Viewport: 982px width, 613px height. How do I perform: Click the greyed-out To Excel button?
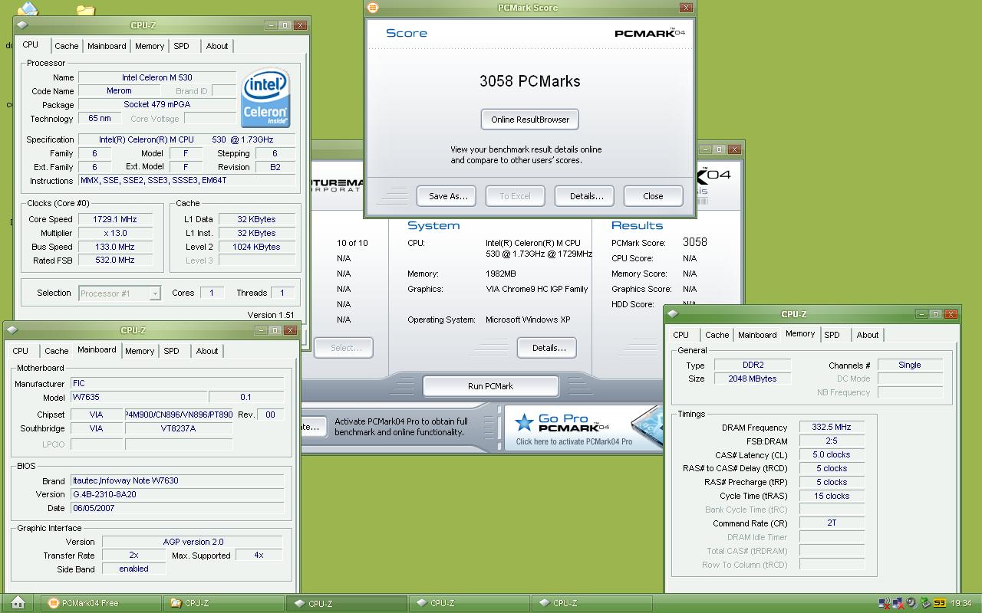coord(515,196)
